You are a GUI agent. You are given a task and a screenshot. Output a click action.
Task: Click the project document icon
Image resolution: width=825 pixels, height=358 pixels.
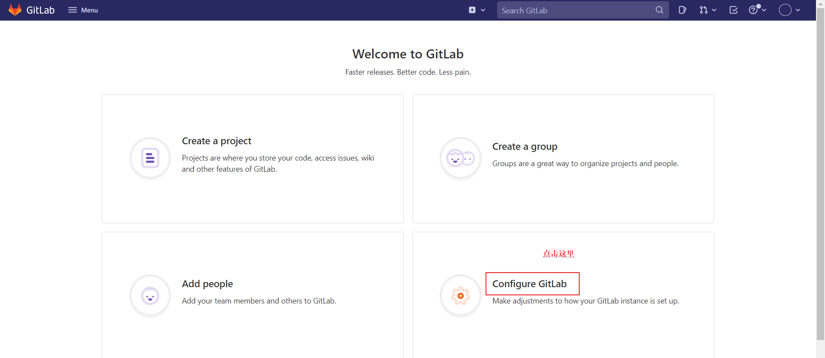pyautogui.click(x=150, y=158)
